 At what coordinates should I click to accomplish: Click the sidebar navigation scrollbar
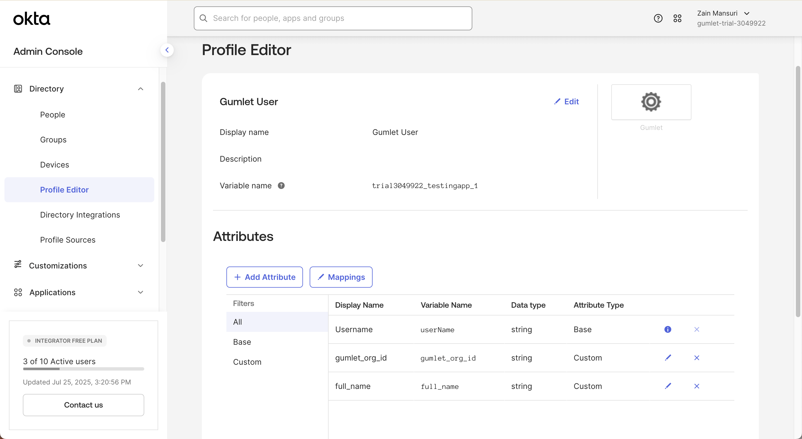tap(163, 162)
